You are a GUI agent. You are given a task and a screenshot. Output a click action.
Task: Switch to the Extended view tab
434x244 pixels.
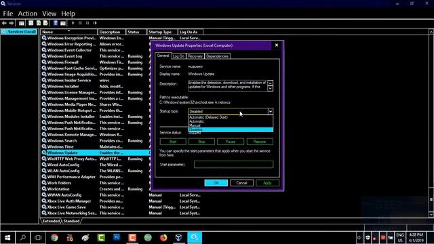52,221
